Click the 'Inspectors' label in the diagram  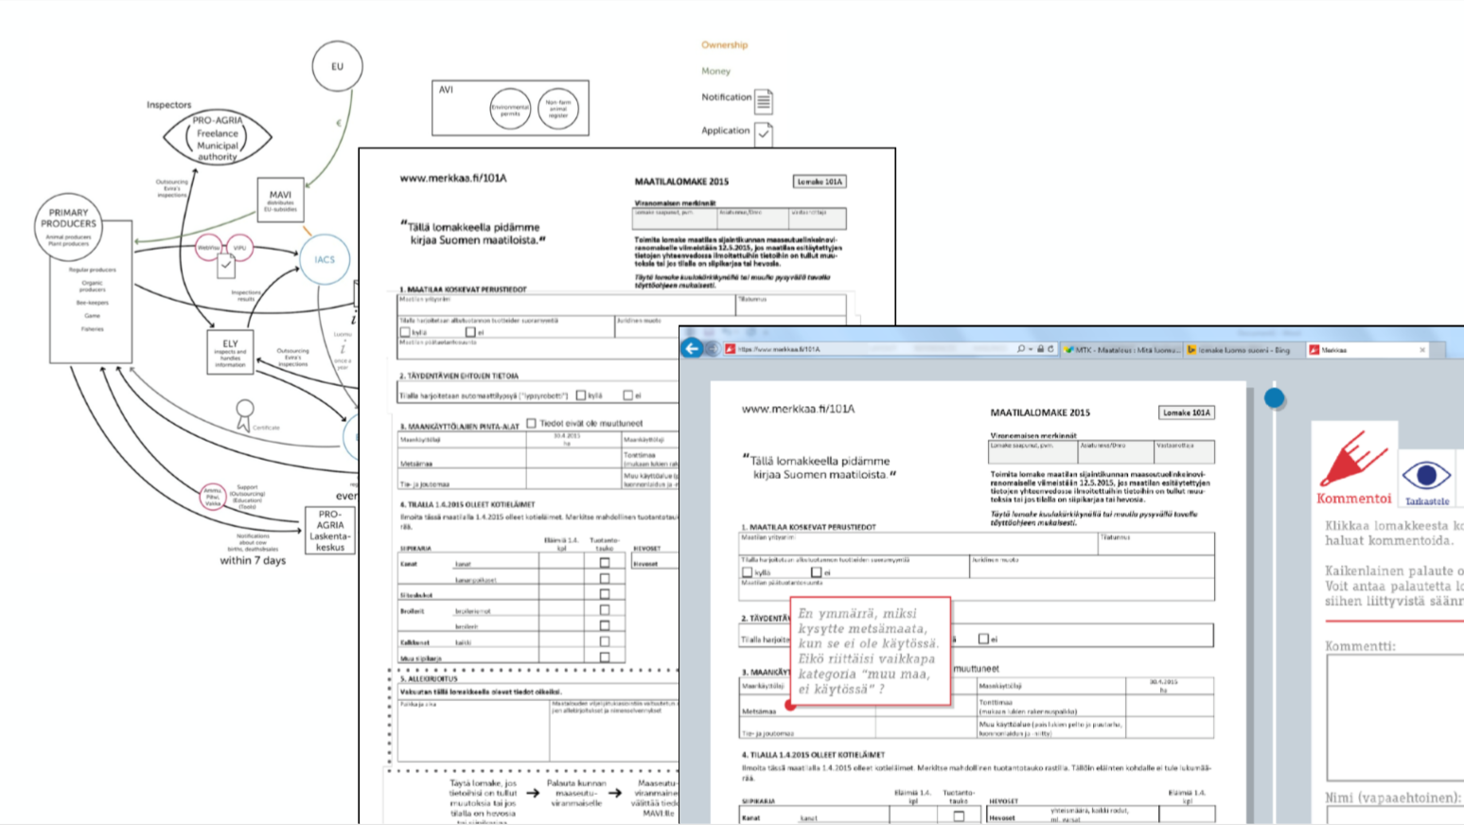point(168,105)
